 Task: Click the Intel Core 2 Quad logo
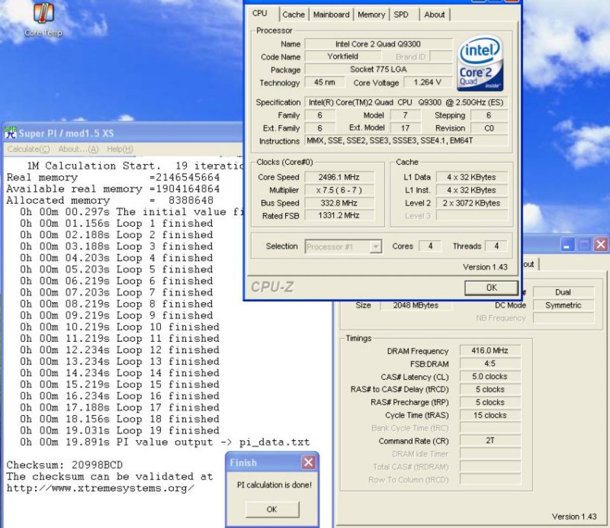click(480, 63)
